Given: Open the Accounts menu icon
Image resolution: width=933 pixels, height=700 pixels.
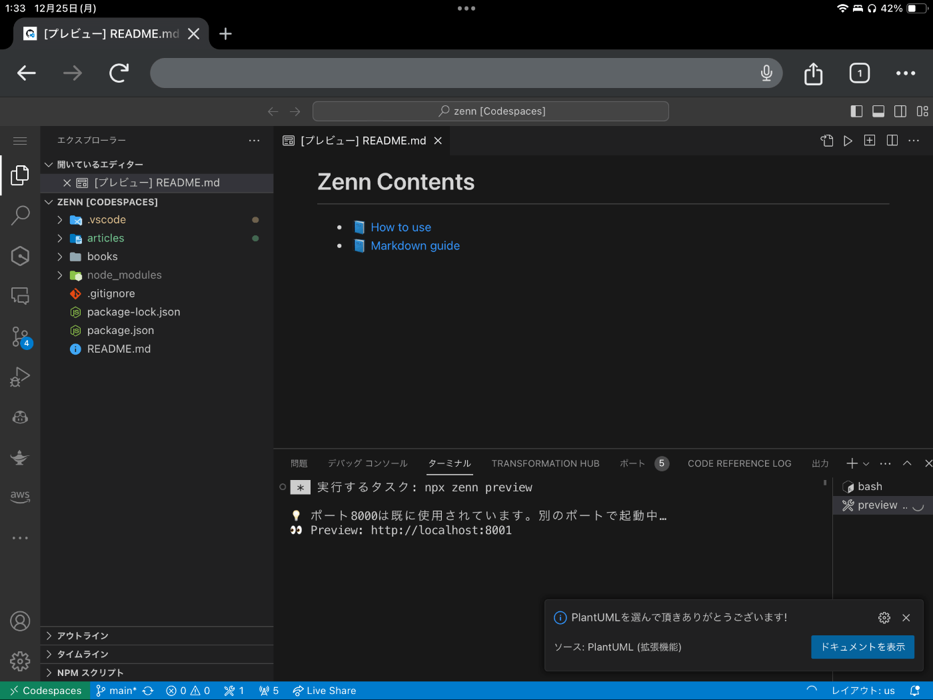Looking at the screenshot, I should click(20, 621).
